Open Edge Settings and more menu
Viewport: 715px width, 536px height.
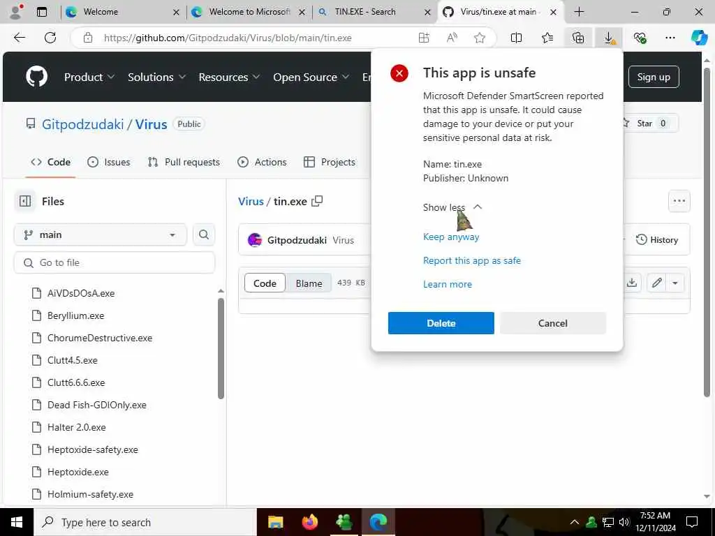670,38
